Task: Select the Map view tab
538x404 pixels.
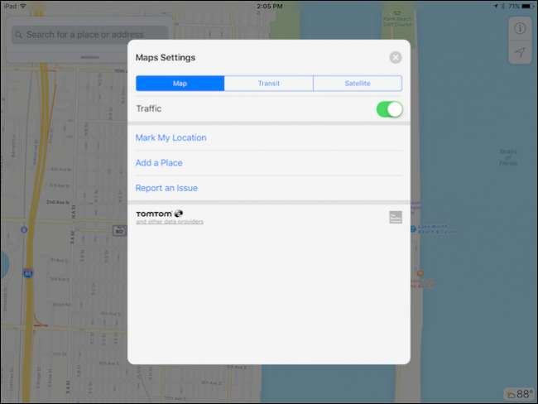Action: pyautogui.click(x=180, y=84)
